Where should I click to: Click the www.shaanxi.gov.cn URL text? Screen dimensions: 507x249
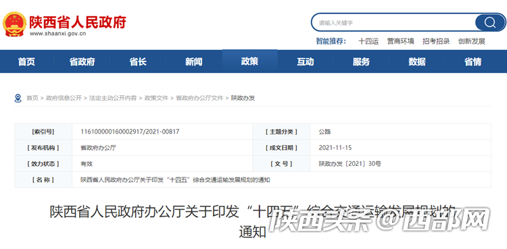pyautogui.click(x=58, y=34)
